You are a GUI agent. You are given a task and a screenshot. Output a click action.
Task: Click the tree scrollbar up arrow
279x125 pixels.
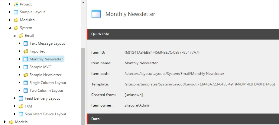click(83, 2)
